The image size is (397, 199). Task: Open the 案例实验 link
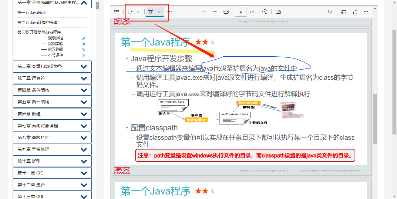56,44
